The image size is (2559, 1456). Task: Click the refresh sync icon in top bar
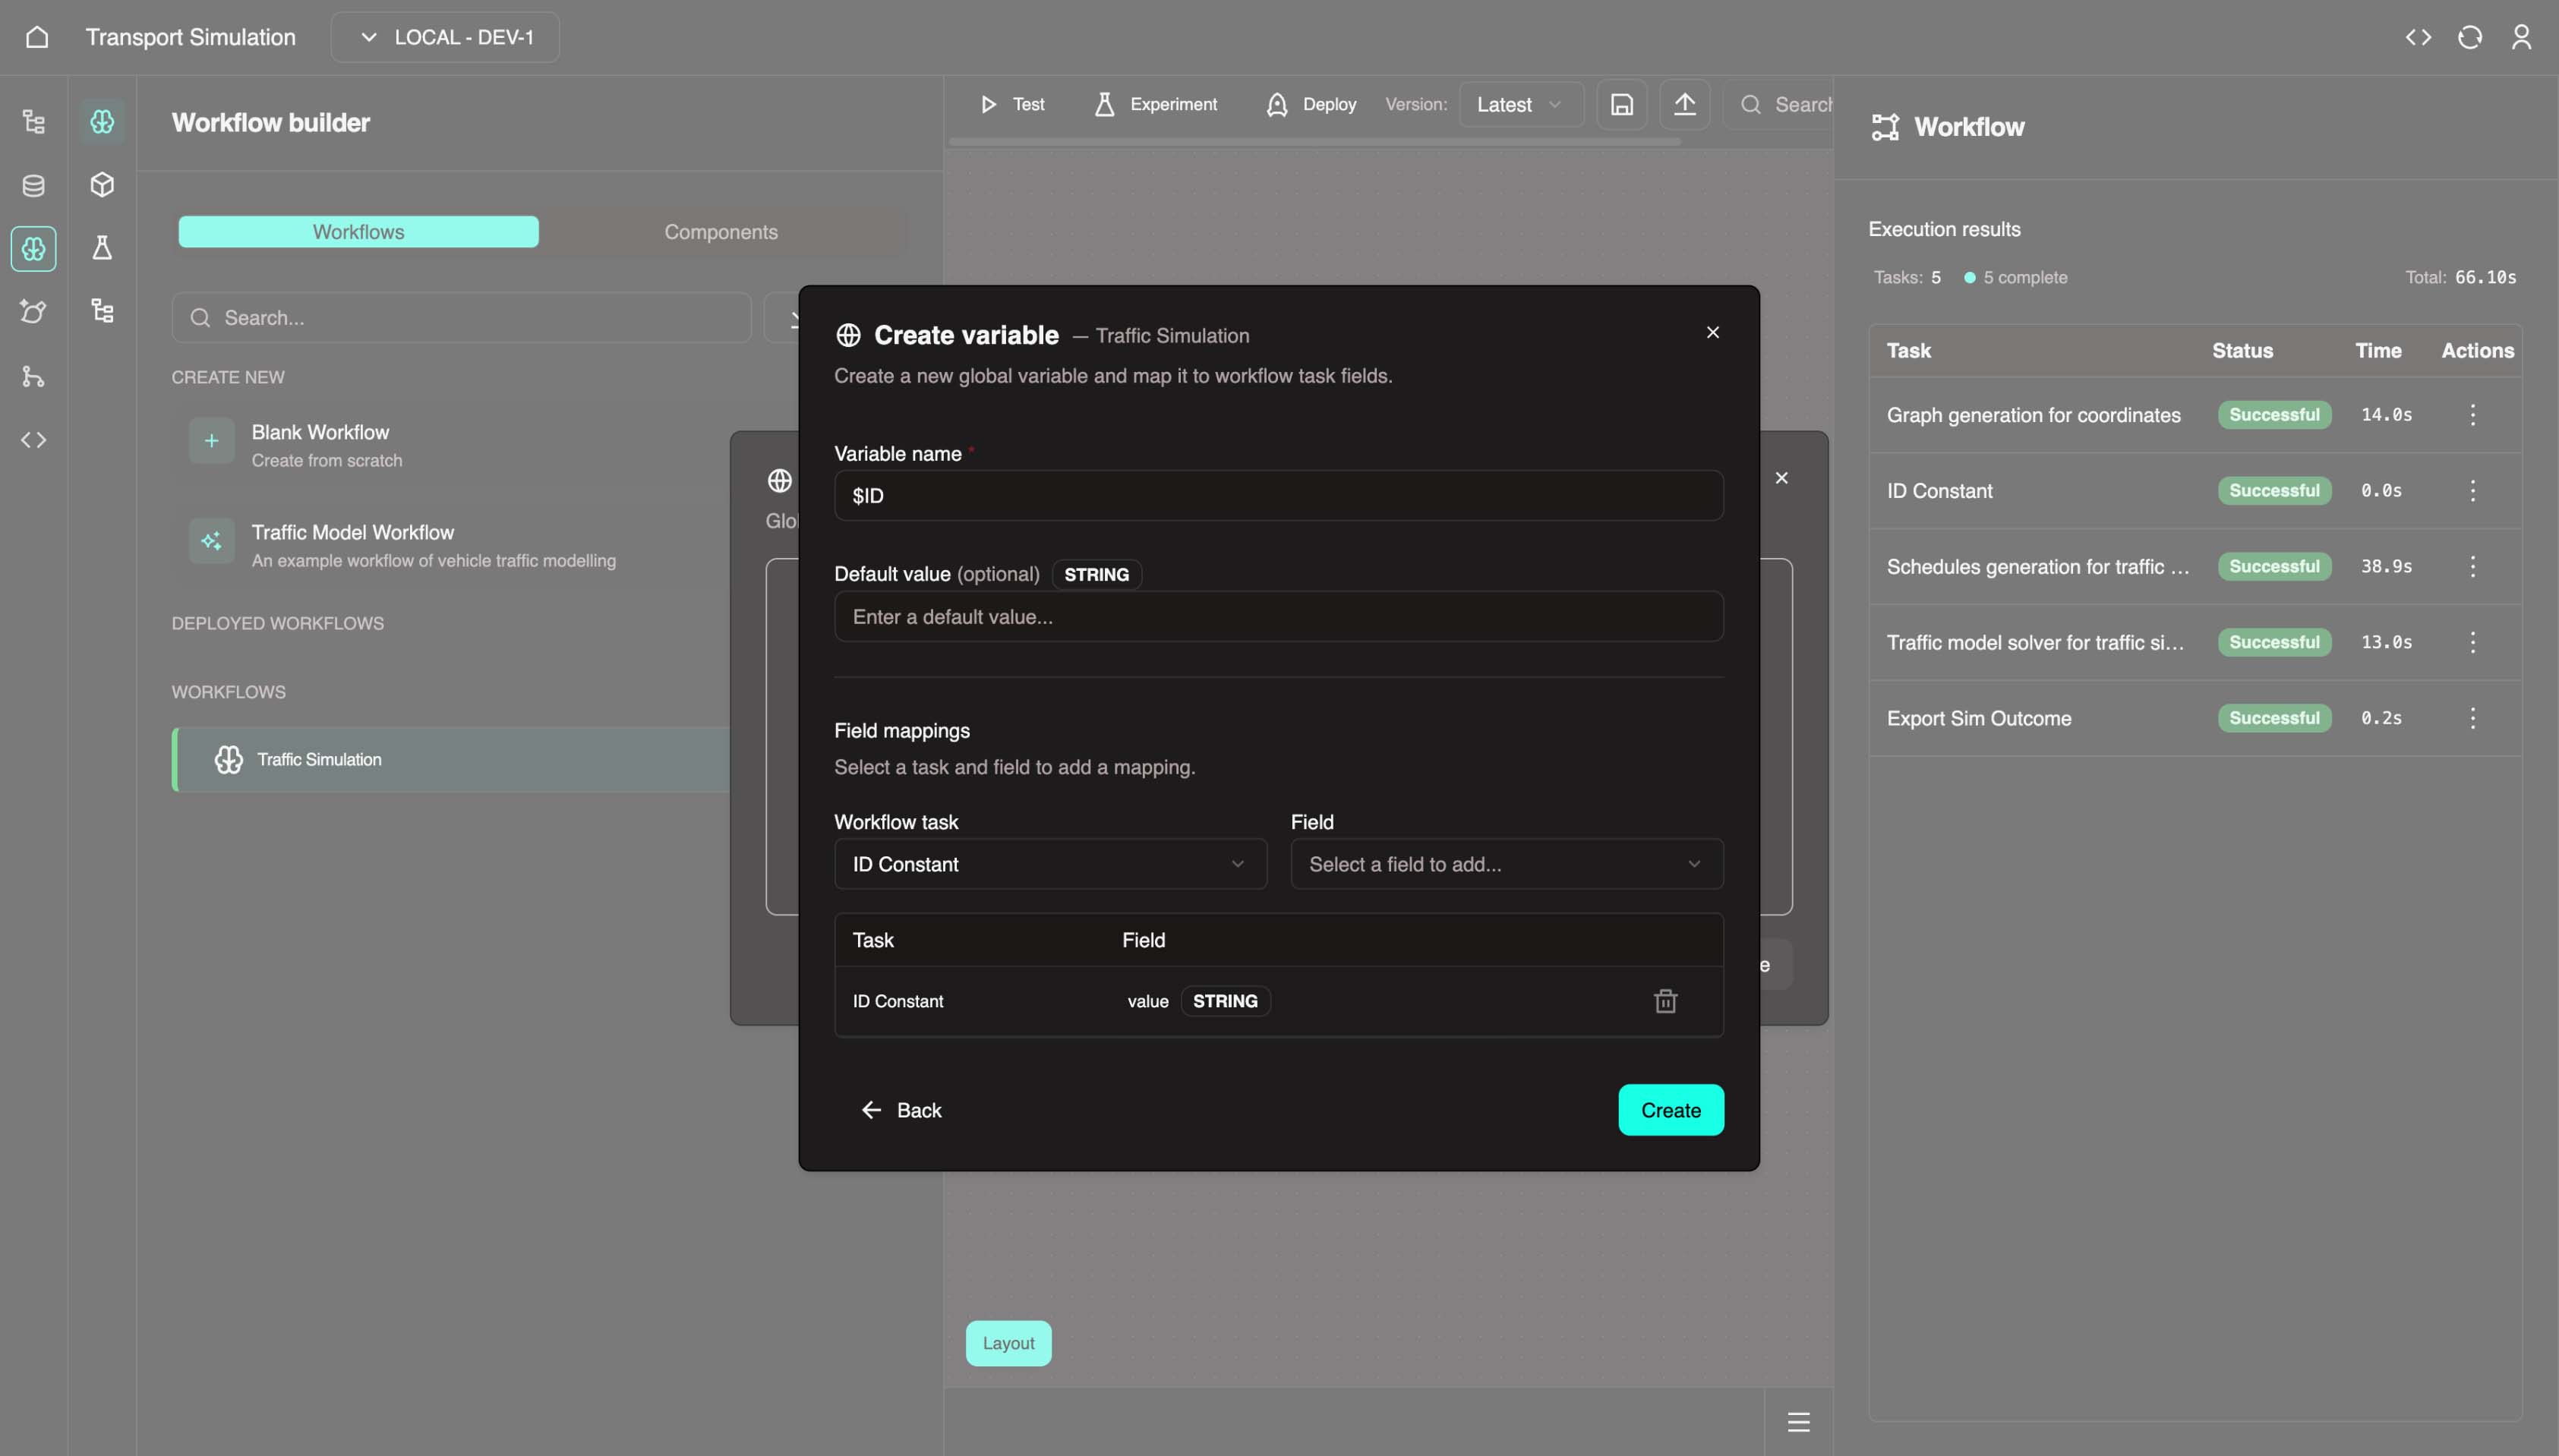2470,37
